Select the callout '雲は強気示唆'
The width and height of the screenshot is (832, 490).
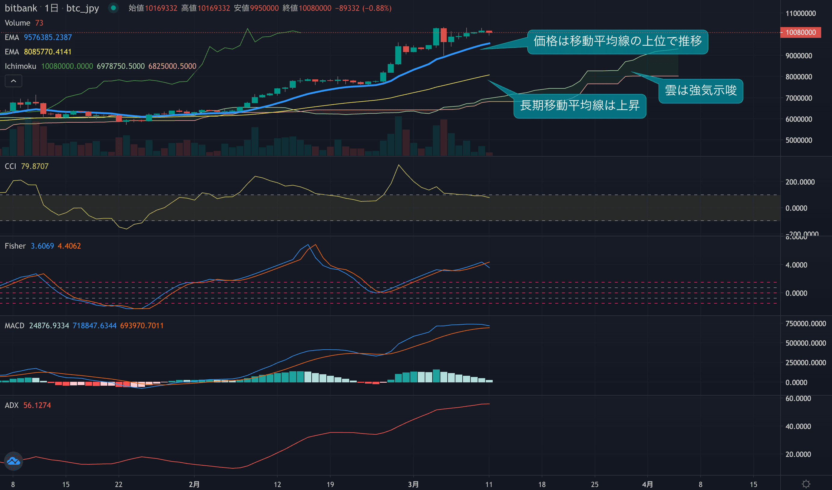click(701, 90)
